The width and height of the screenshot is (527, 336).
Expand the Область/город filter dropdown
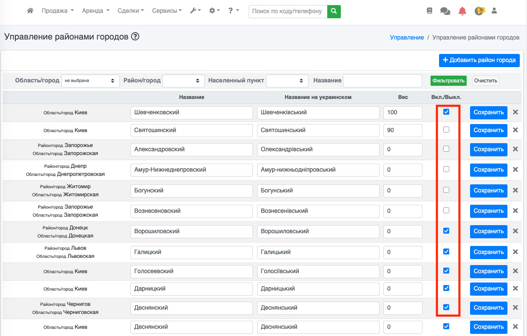click(90, 81)
